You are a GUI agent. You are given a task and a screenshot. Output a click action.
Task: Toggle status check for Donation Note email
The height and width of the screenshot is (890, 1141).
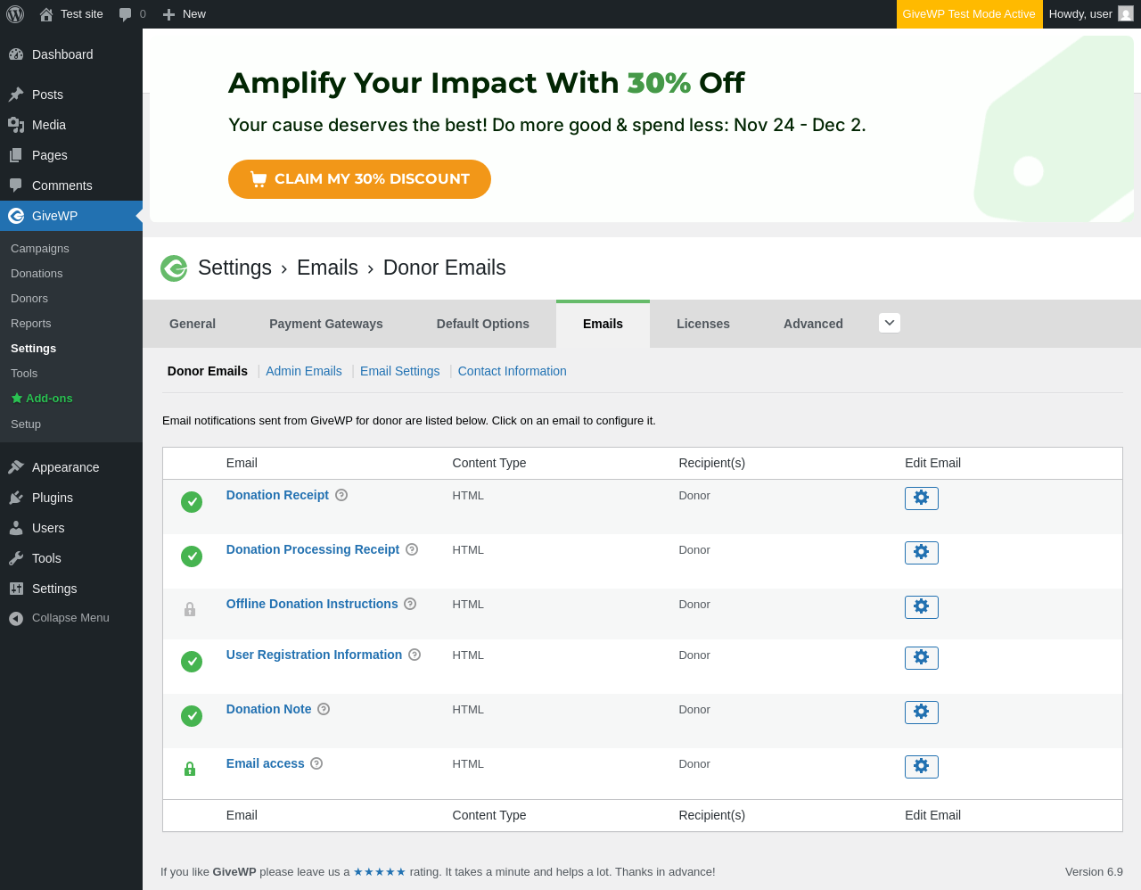(x=192, y=716)
